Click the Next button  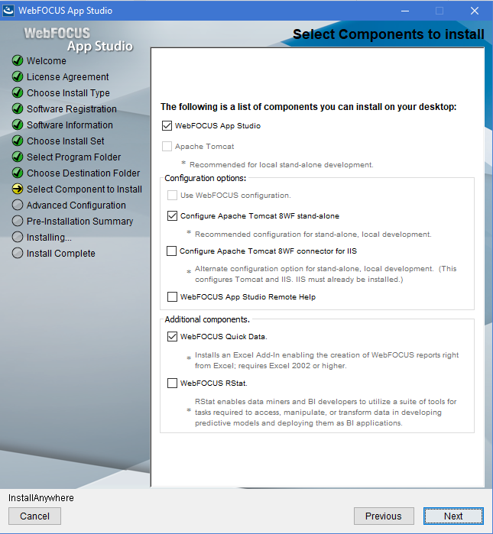pos(453,516)
